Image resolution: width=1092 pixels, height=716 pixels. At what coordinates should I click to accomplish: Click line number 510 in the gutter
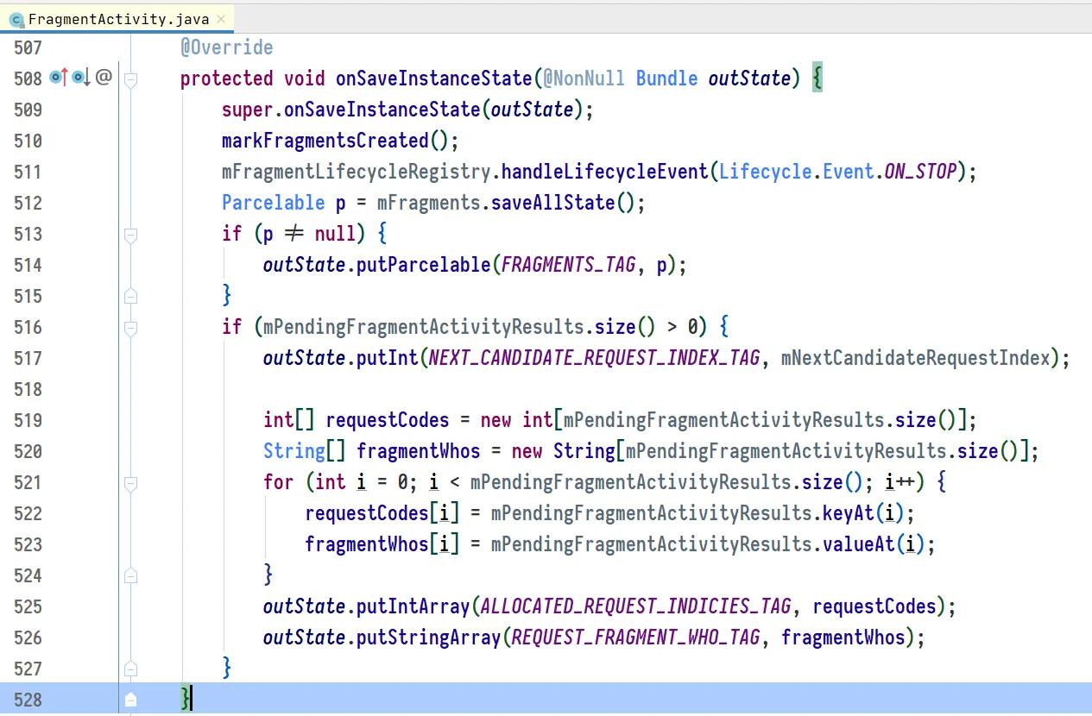tap(28, 141)
